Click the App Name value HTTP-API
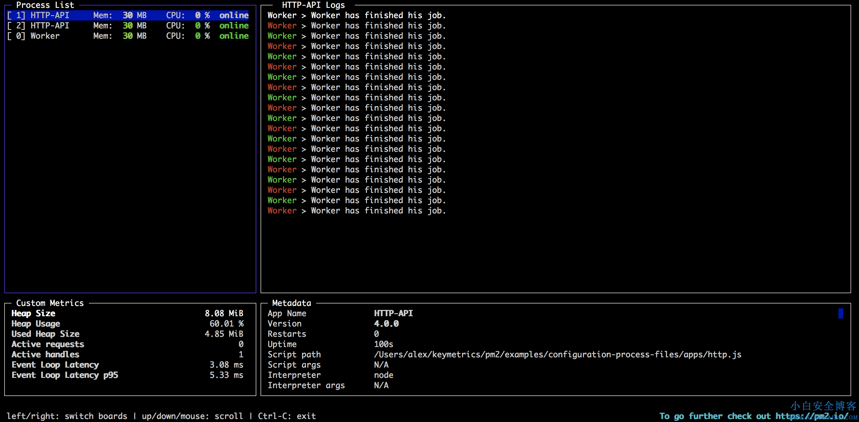This screenshot has height=422, width=859. [x=393, y=313]
